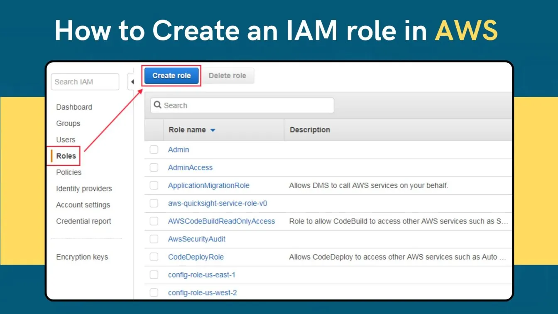Click the description 'Role to allow CodeBuild to access'
The height and width of the screenshot is (314, 558).
399,221
